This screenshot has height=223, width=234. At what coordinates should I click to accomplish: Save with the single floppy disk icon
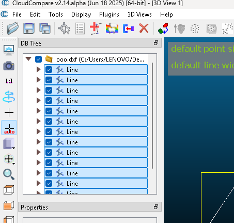point(29,28)
